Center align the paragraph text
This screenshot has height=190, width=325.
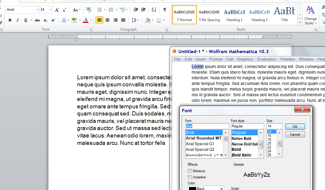click(107, 20)
